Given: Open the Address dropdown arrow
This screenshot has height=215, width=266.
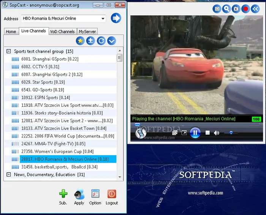Looking at the screenshot, I should (x=103, y=19).
